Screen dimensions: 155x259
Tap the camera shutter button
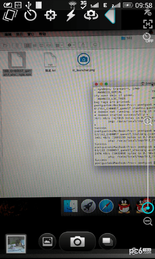[77, 242]
